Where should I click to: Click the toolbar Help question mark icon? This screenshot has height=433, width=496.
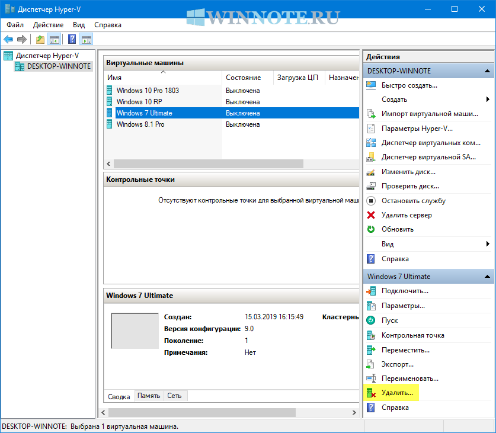tap(72, 40)
